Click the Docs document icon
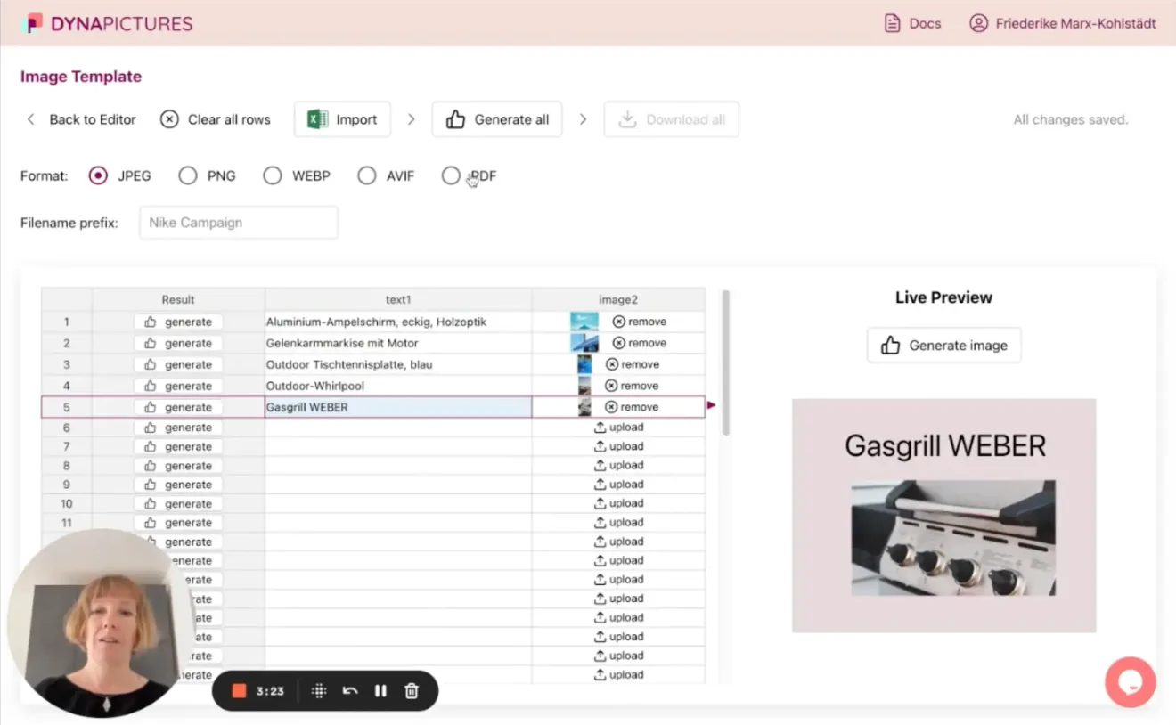 point(892,23)
